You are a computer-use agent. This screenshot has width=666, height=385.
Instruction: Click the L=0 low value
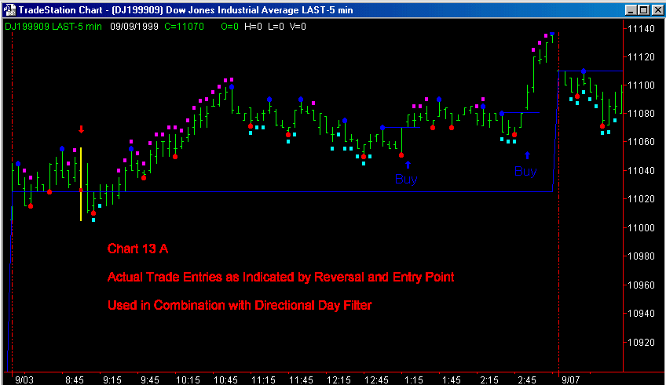coord(276,27)
